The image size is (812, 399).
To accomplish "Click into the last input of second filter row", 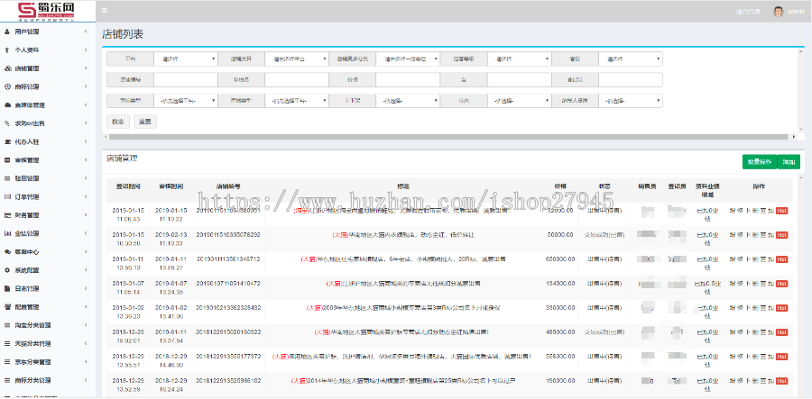I will [631, 79].
